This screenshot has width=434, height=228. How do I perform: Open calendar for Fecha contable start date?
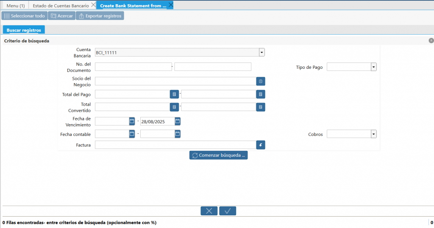132,134
